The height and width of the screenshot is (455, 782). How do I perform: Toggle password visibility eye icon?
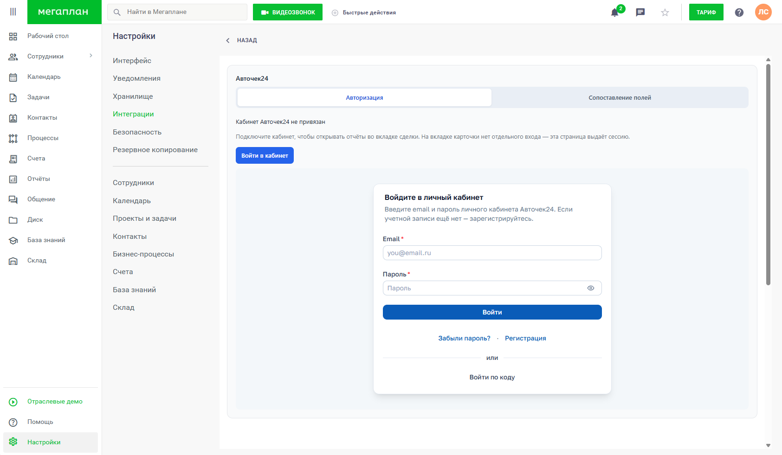pos(591,288)
